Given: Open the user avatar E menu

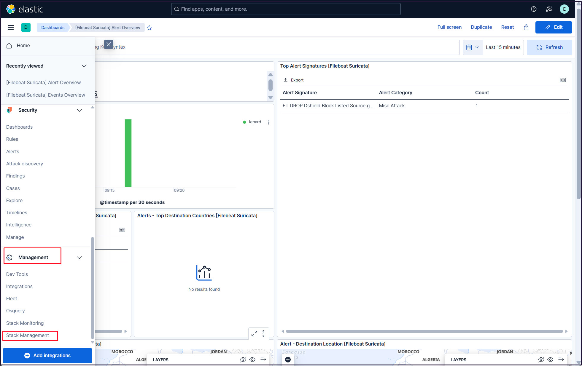Looking at the screenshot, I should click(x=564, y=9).
